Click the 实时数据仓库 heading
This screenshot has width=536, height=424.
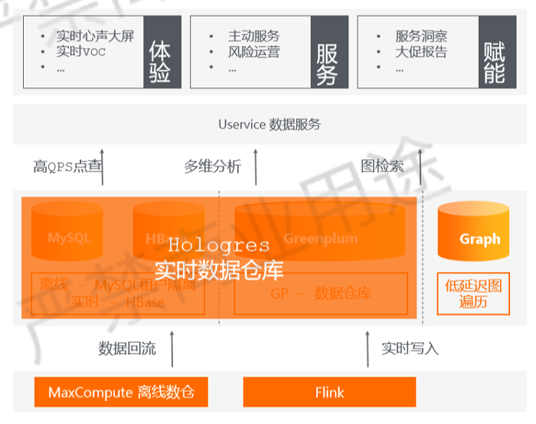pos(219,270)
